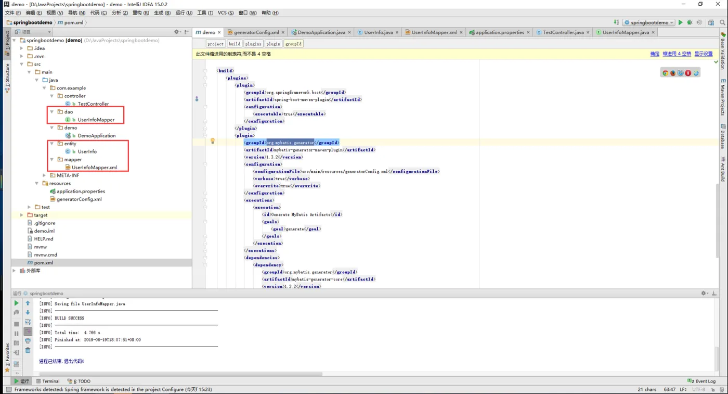
Task: Open in Opera browser icon
Action: pos(688,73)
